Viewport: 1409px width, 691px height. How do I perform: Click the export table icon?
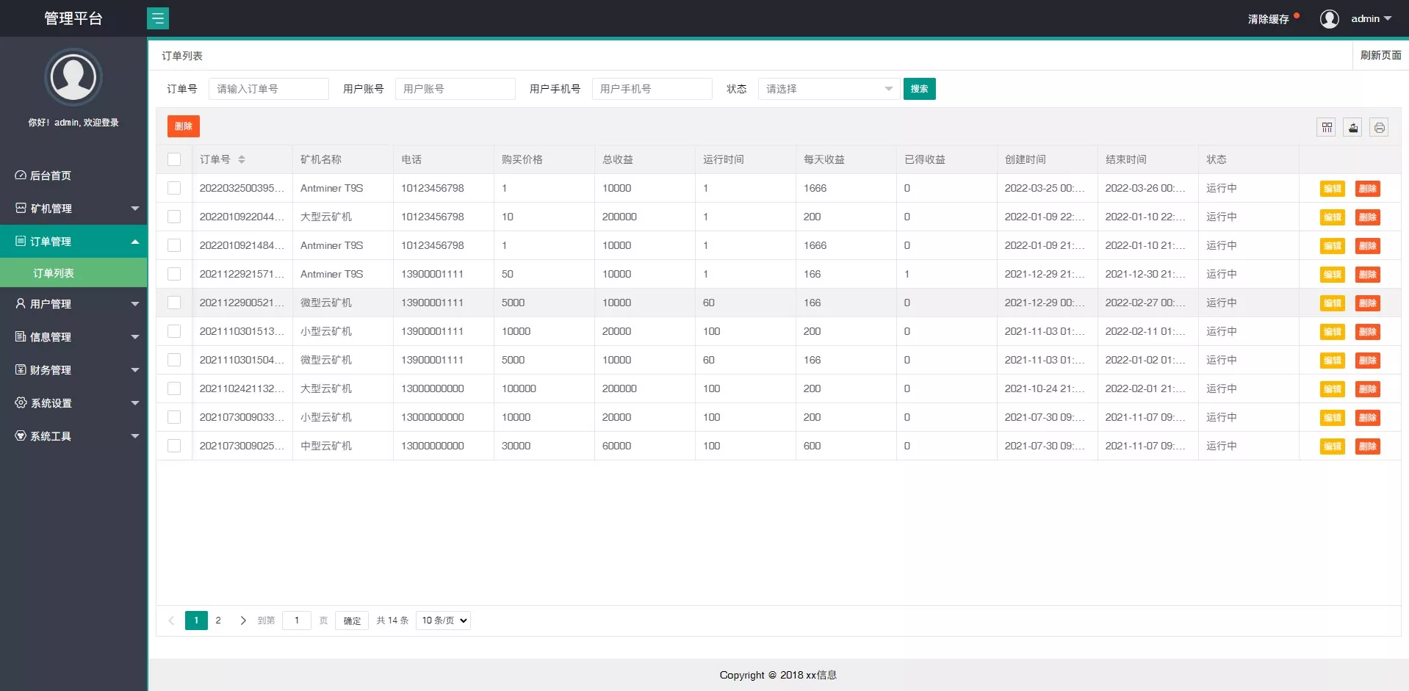click(x=1352, y=128)
